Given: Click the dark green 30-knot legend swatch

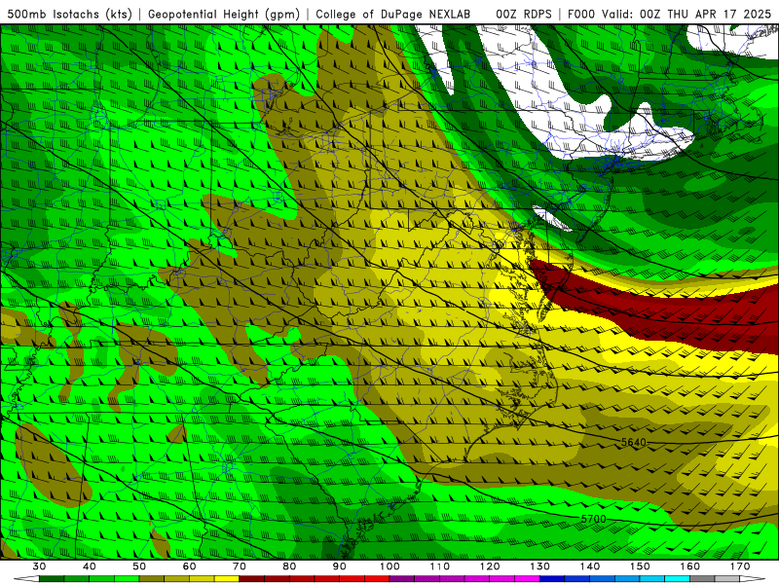Looking at the screenshot, I should (x=52, y=578).
